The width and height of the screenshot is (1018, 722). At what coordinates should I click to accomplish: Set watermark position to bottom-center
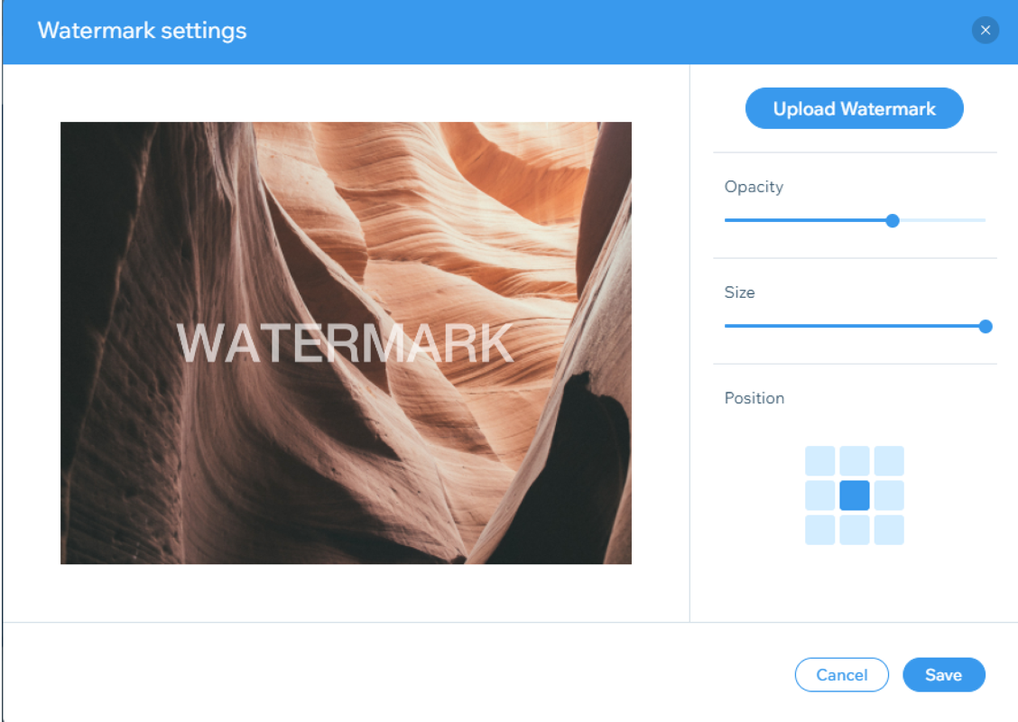855,530
